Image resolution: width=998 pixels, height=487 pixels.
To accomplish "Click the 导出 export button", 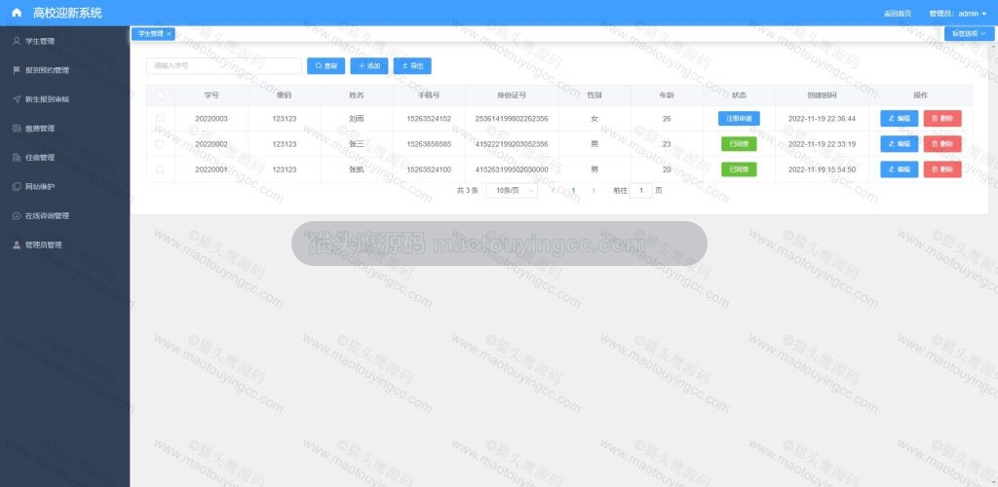I will pos(412,66).
